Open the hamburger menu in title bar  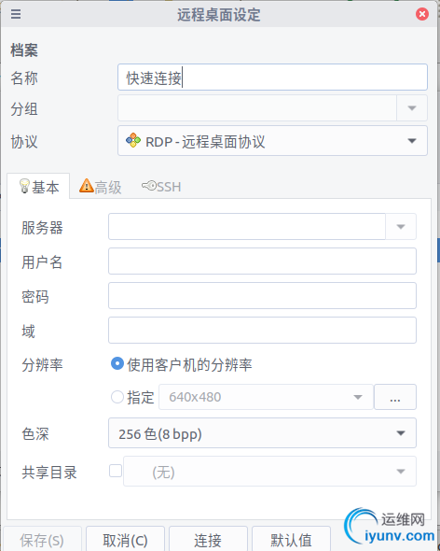tap(16, 14)
